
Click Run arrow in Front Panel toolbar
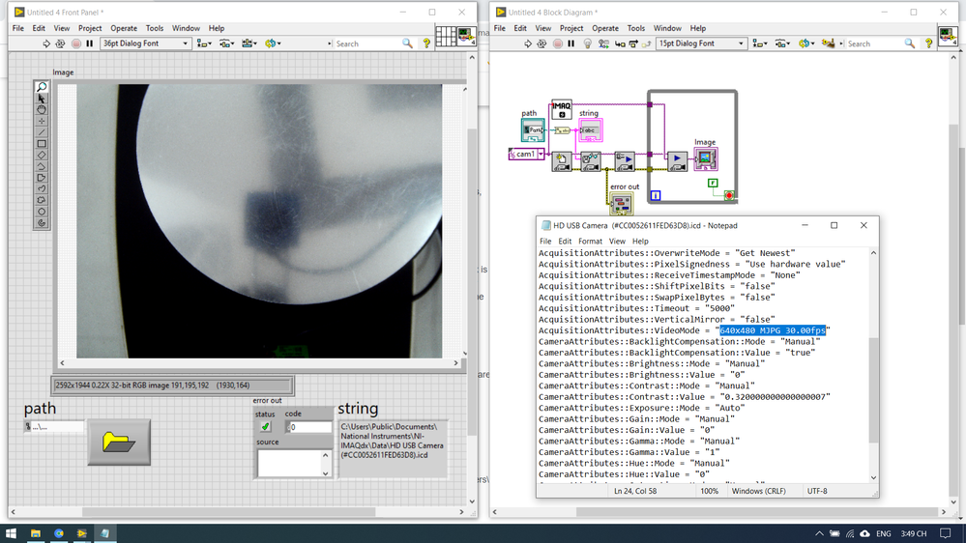tap(45, 43)
